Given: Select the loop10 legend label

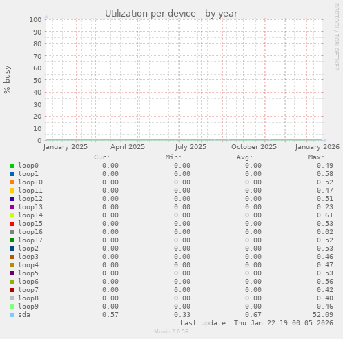Looking at the screenshot, I should pyautogui.click(x=30, y=182).
